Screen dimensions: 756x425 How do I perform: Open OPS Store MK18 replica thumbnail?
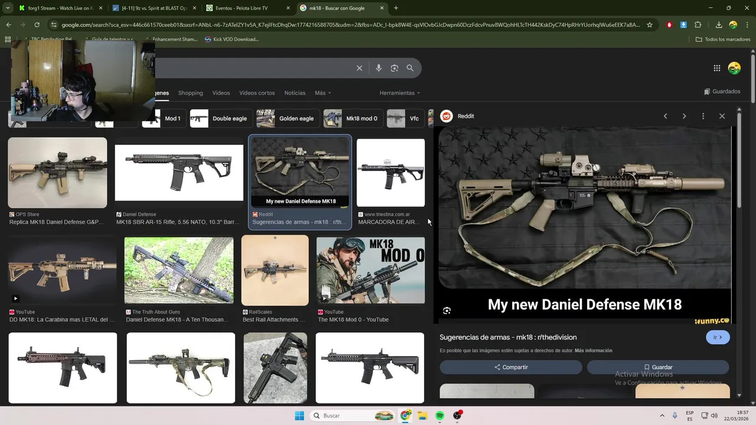pyautogui.click(x=57, y=173)
